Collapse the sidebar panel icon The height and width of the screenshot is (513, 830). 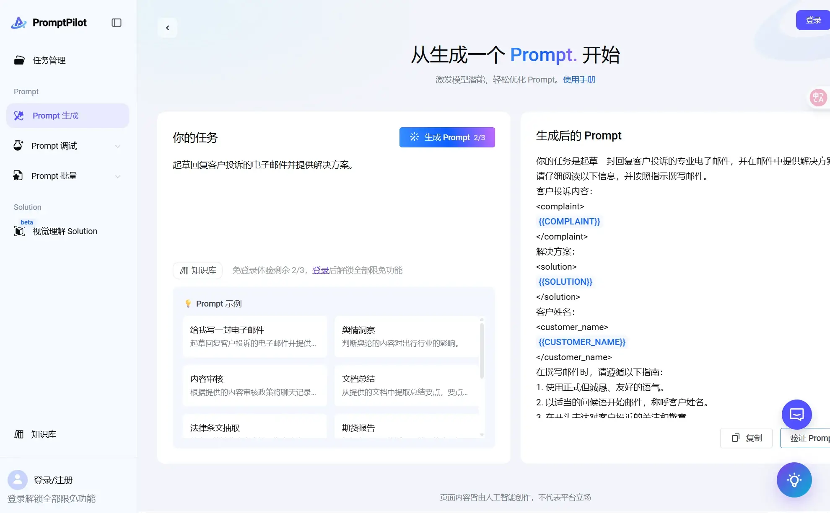tap(117, 23)
